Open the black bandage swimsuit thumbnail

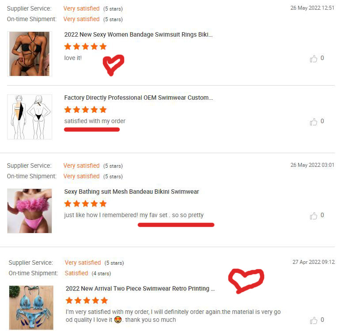point(30,54)
